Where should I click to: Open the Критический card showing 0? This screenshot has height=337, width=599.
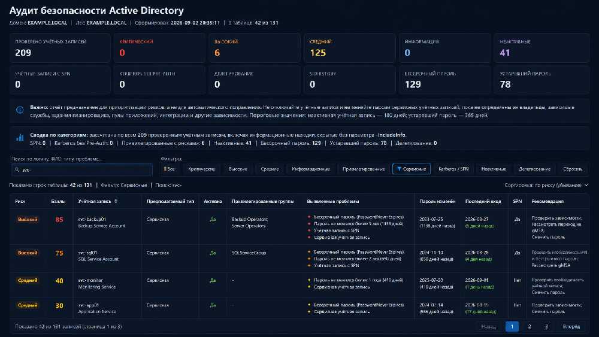(x=159, y=48)
